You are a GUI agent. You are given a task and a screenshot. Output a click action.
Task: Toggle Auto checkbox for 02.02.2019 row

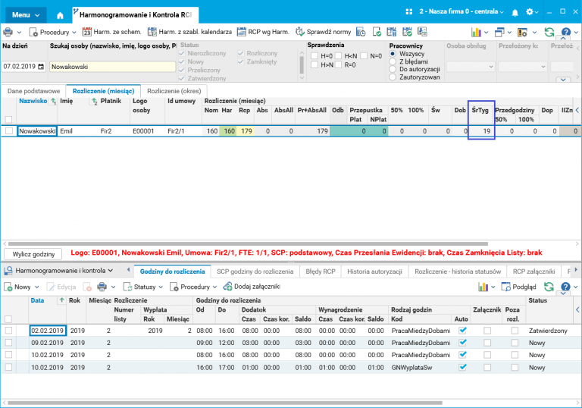463,331
